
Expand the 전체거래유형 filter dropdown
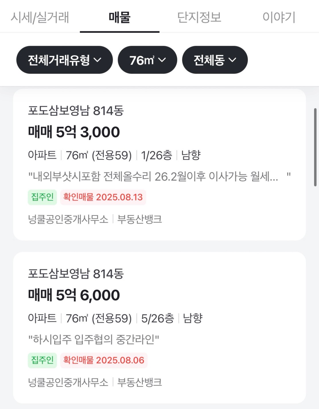(65, 60)
